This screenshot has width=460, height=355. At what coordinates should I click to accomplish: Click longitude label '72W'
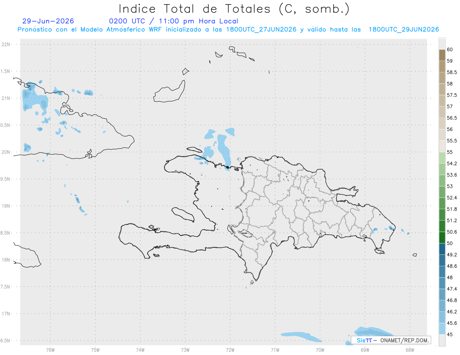pyautogui.click(x=230, y=350)
